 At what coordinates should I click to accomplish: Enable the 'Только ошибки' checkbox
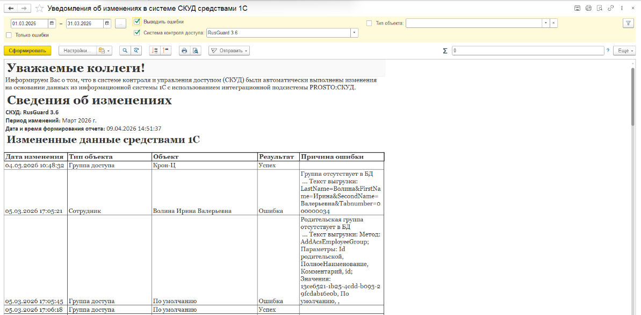tap(9, 35)
